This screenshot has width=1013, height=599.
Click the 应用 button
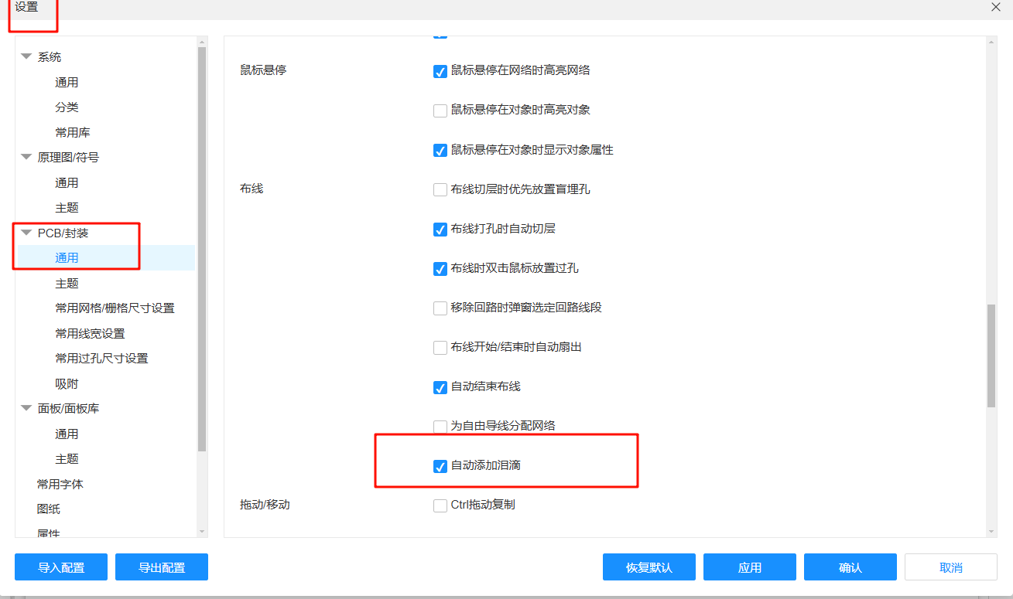click(750, 567)
